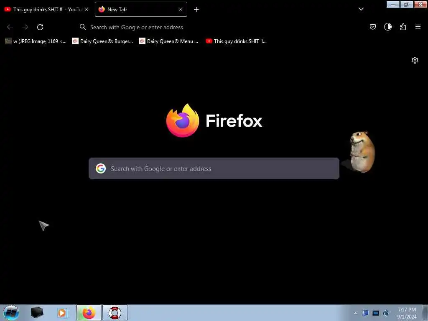The width and height of the screenshot is (428, 321).
Task: Click the Google G logo in search box
Action: point(101,169)
